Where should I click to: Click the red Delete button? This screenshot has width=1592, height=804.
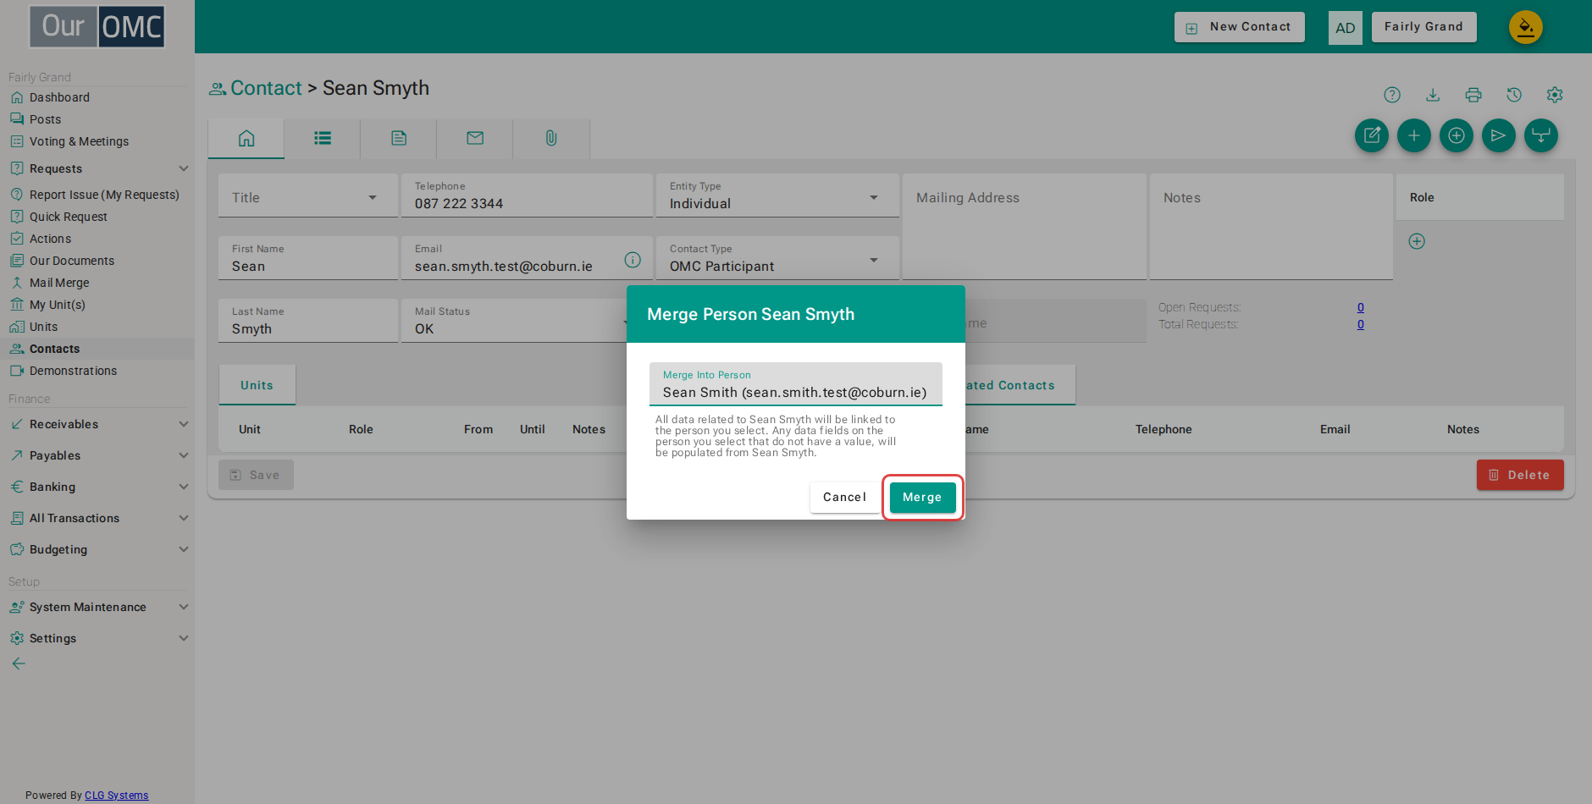click(1520, 475)
